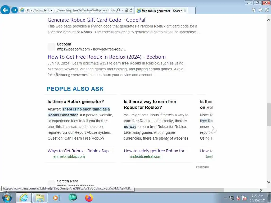Open the green browser taskbar icon
The height and width of the screenshot is (203, 271).
pyautogui.click(x=73, y=198)
